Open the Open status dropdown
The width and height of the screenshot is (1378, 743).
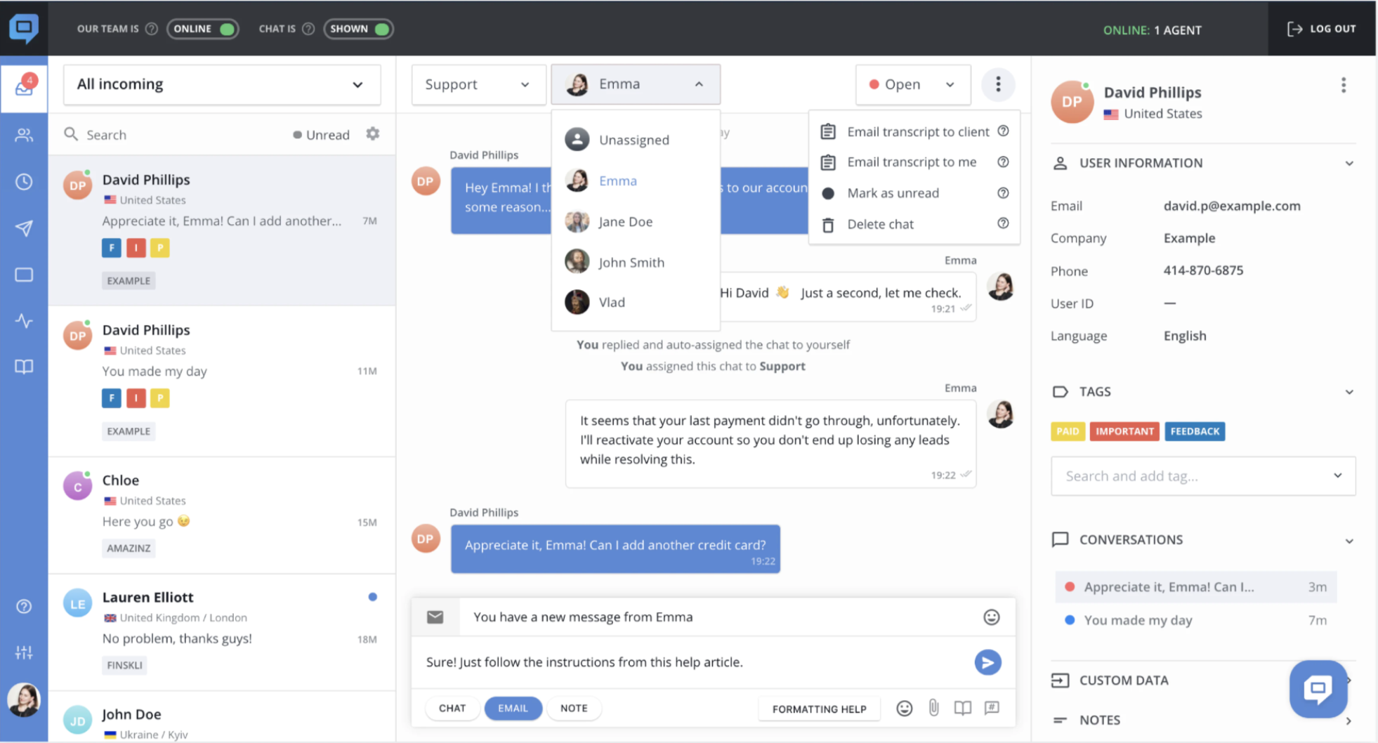[x=912, y=84]
